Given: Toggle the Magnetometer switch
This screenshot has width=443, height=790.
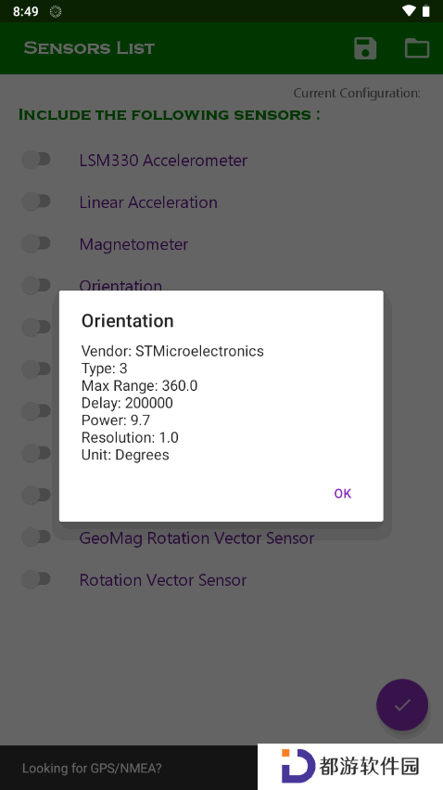Looking at the screenshot, I should point(36,244).
